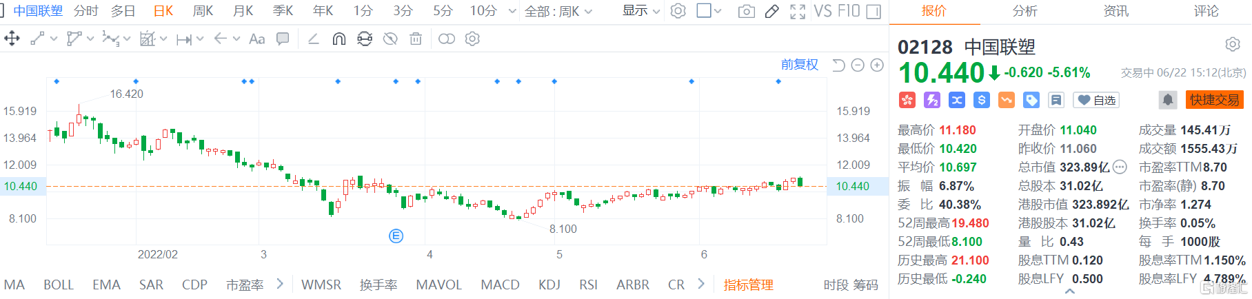
Task: Select the move/pan crosshair tool
Action: (x=12, y=39)
